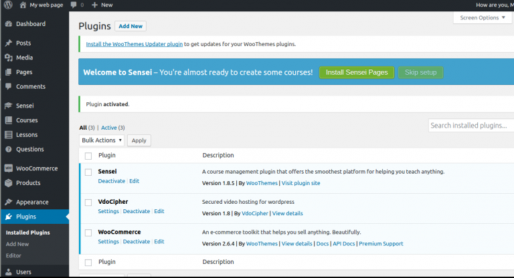Open the plugin Editor submenu item
The image size is (514, 278).
[x=13, y=255]
